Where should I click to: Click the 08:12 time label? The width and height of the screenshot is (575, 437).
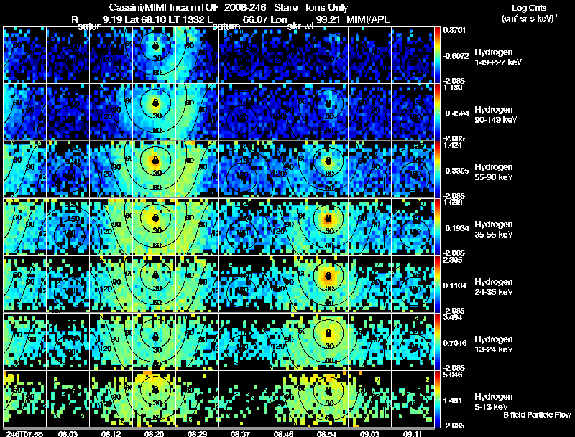coord(111,433)
